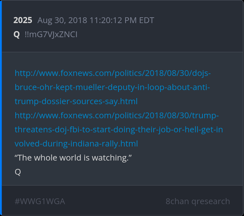Viewport: 244px width, 216px height.
Task: Click the blue accent bar on post edge
Action: tap(1, 108)
